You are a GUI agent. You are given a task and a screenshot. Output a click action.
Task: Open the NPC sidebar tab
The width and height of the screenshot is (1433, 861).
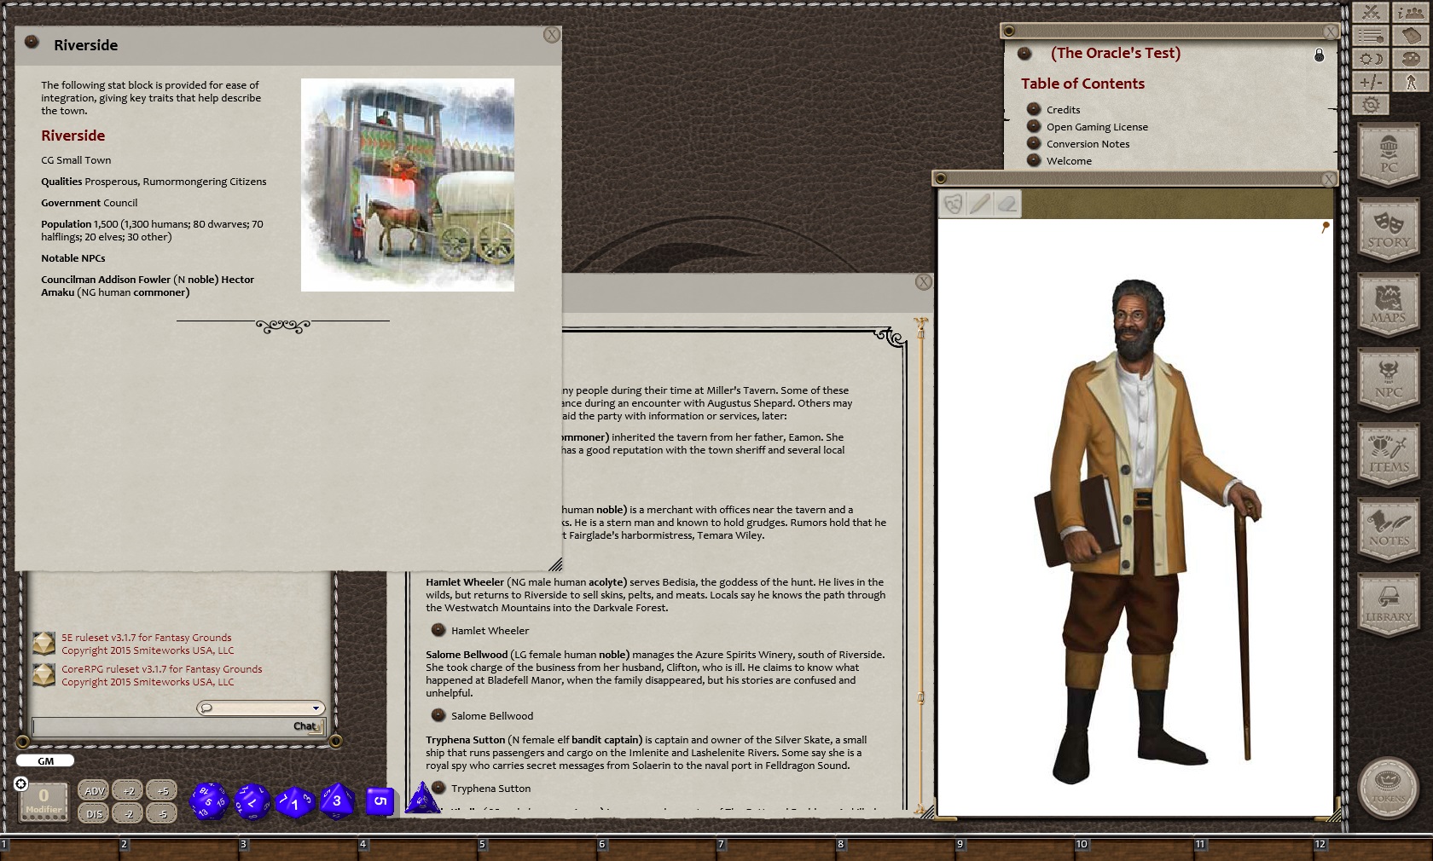tap(1388, 378)
